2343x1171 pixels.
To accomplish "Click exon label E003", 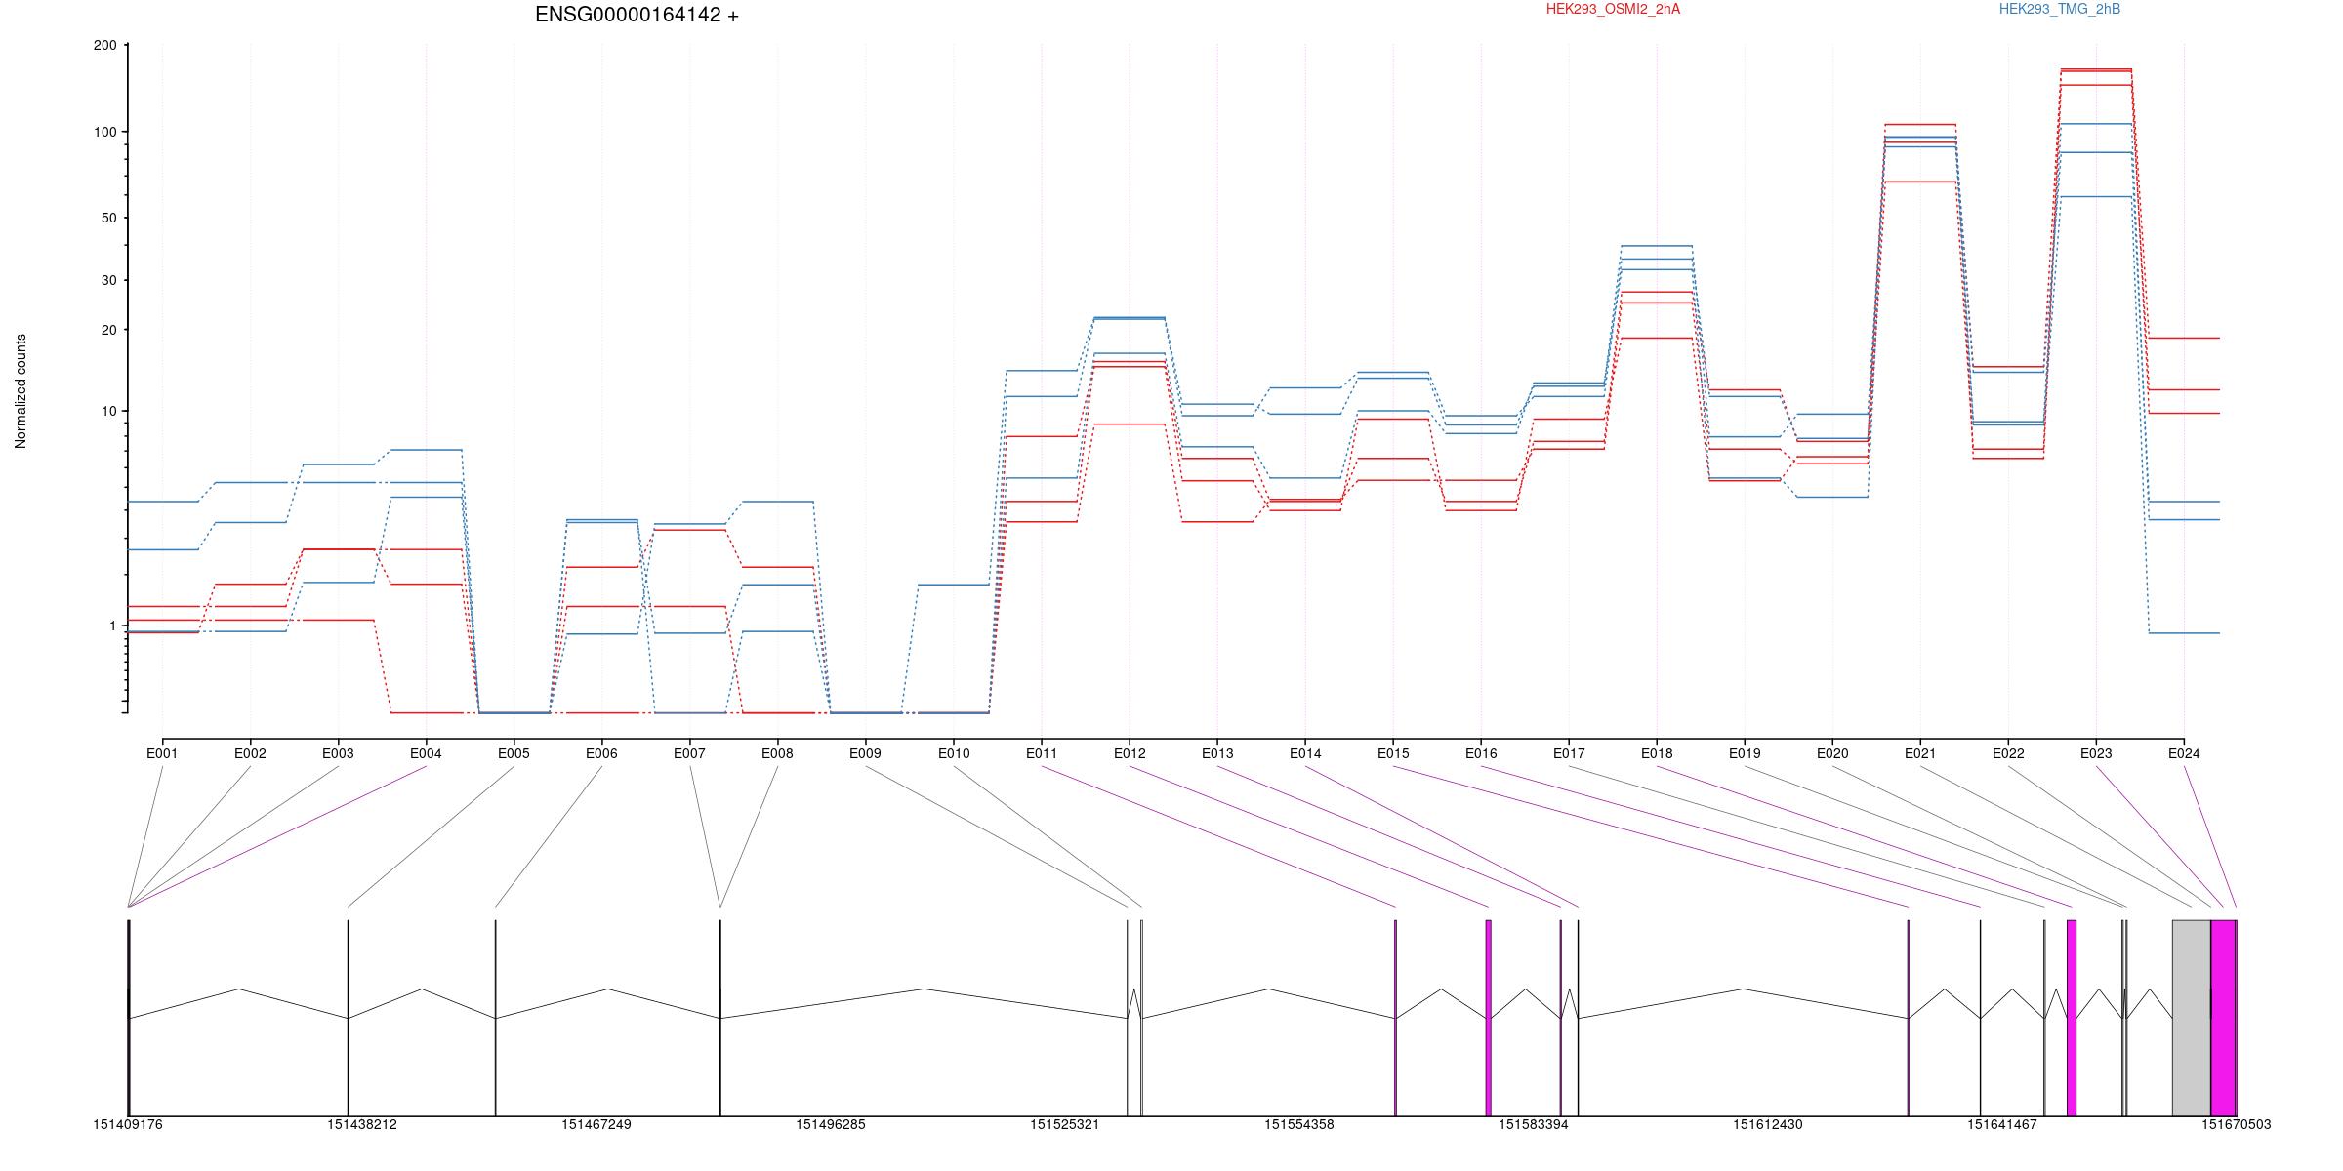I will coord(338,753).
